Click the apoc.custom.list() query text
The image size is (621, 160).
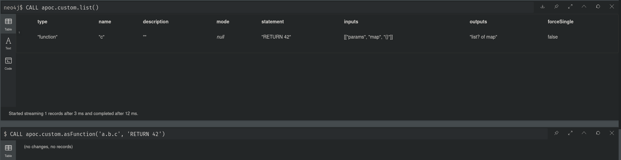pyautogui.click(x=62, y=7)
